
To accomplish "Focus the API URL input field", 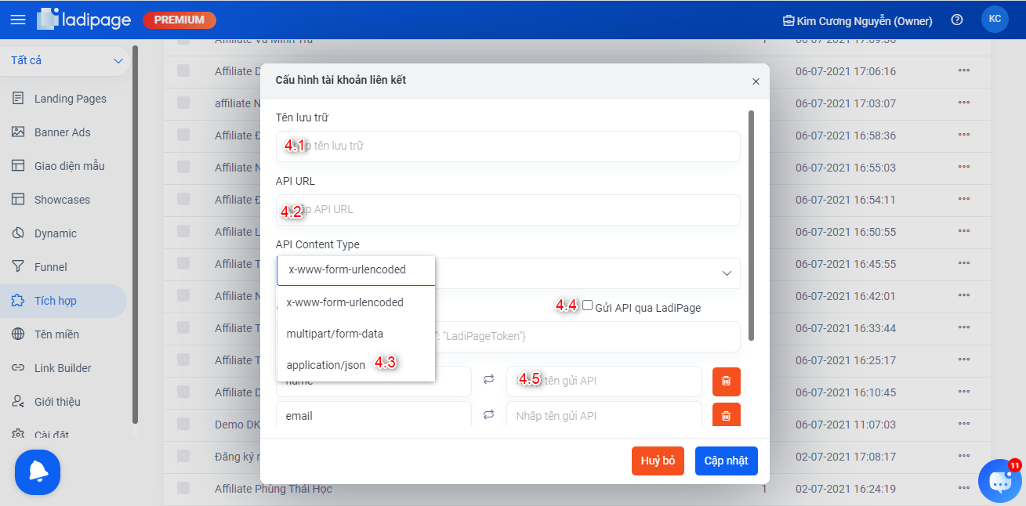I will [x=508, y=210].
